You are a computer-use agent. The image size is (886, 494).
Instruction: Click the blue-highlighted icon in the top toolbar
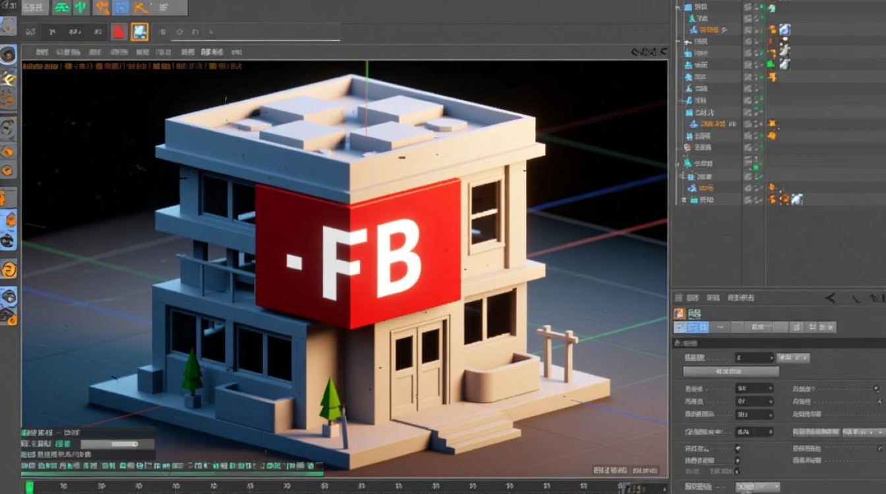click(x=121, y=8)
